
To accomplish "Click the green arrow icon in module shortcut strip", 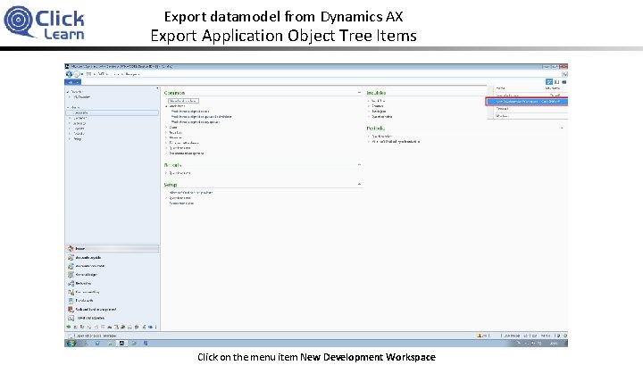I will click(69, 328).
